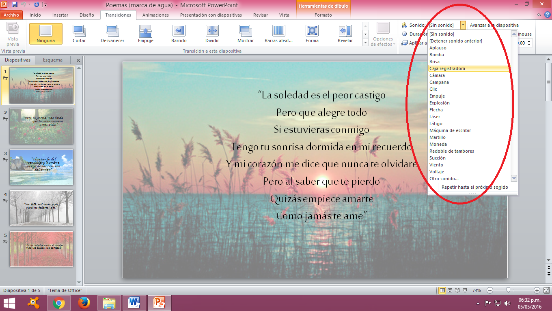Open Microsoft Word from the taskbar
Image resolution: width=552 pixels, height=311 pixels.
134,302
